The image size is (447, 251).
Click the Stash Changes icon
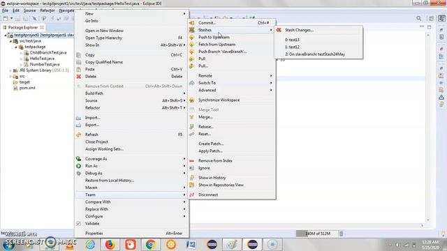(x=279, y=30)
